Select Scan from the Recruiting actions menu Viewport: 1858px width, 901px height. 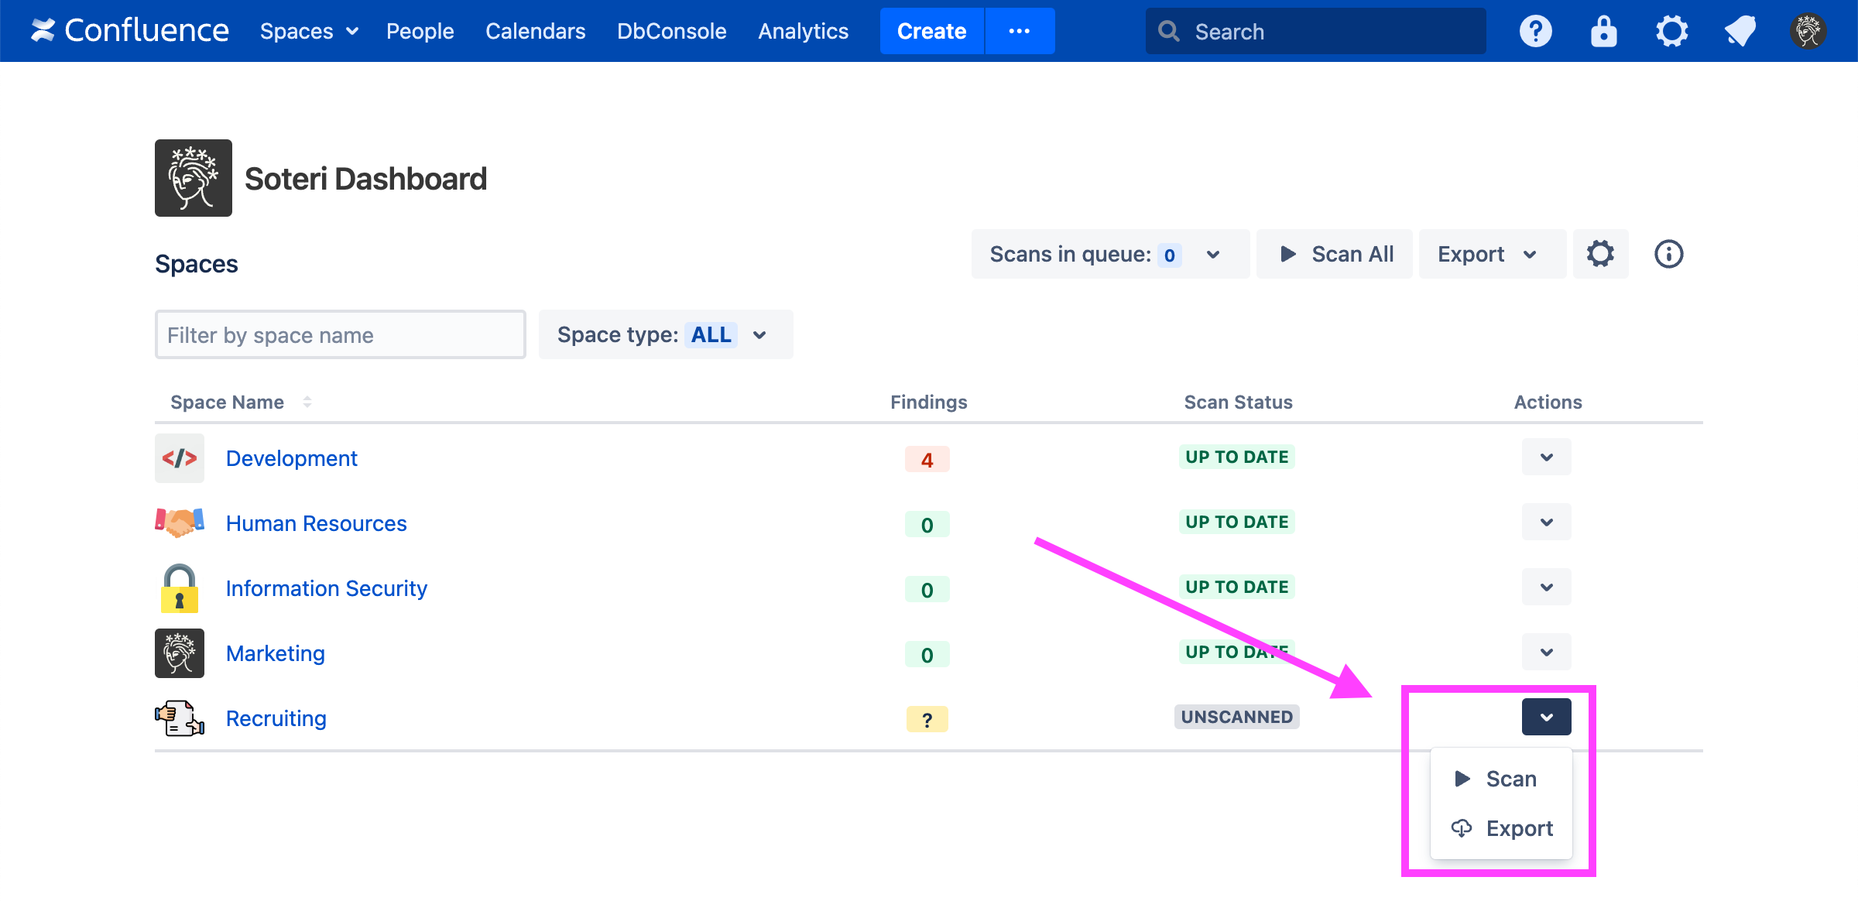tap(1502, 779)
